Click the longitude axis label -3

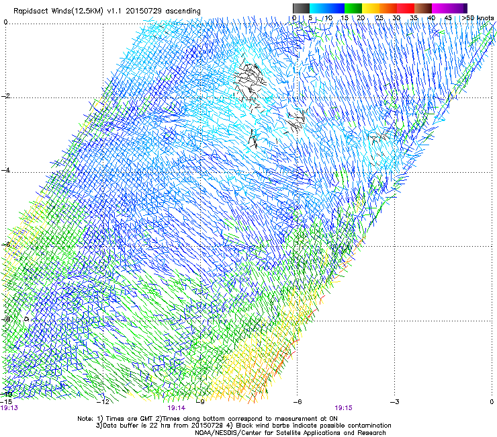coord(394,402)
